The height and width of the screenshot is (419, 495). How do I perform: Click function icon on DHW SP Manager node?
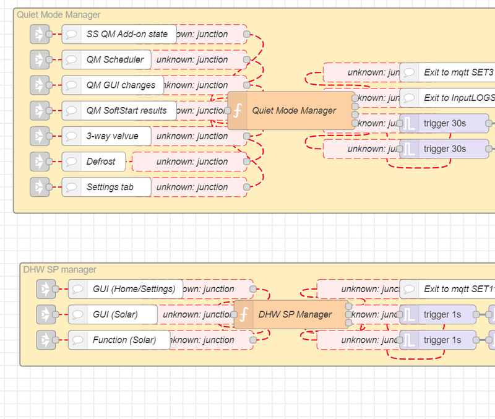(x=244, y=314)
